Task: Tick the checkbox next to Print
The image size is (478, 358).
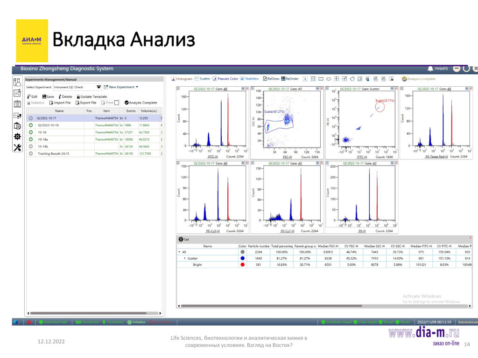Action: point(117,103)
